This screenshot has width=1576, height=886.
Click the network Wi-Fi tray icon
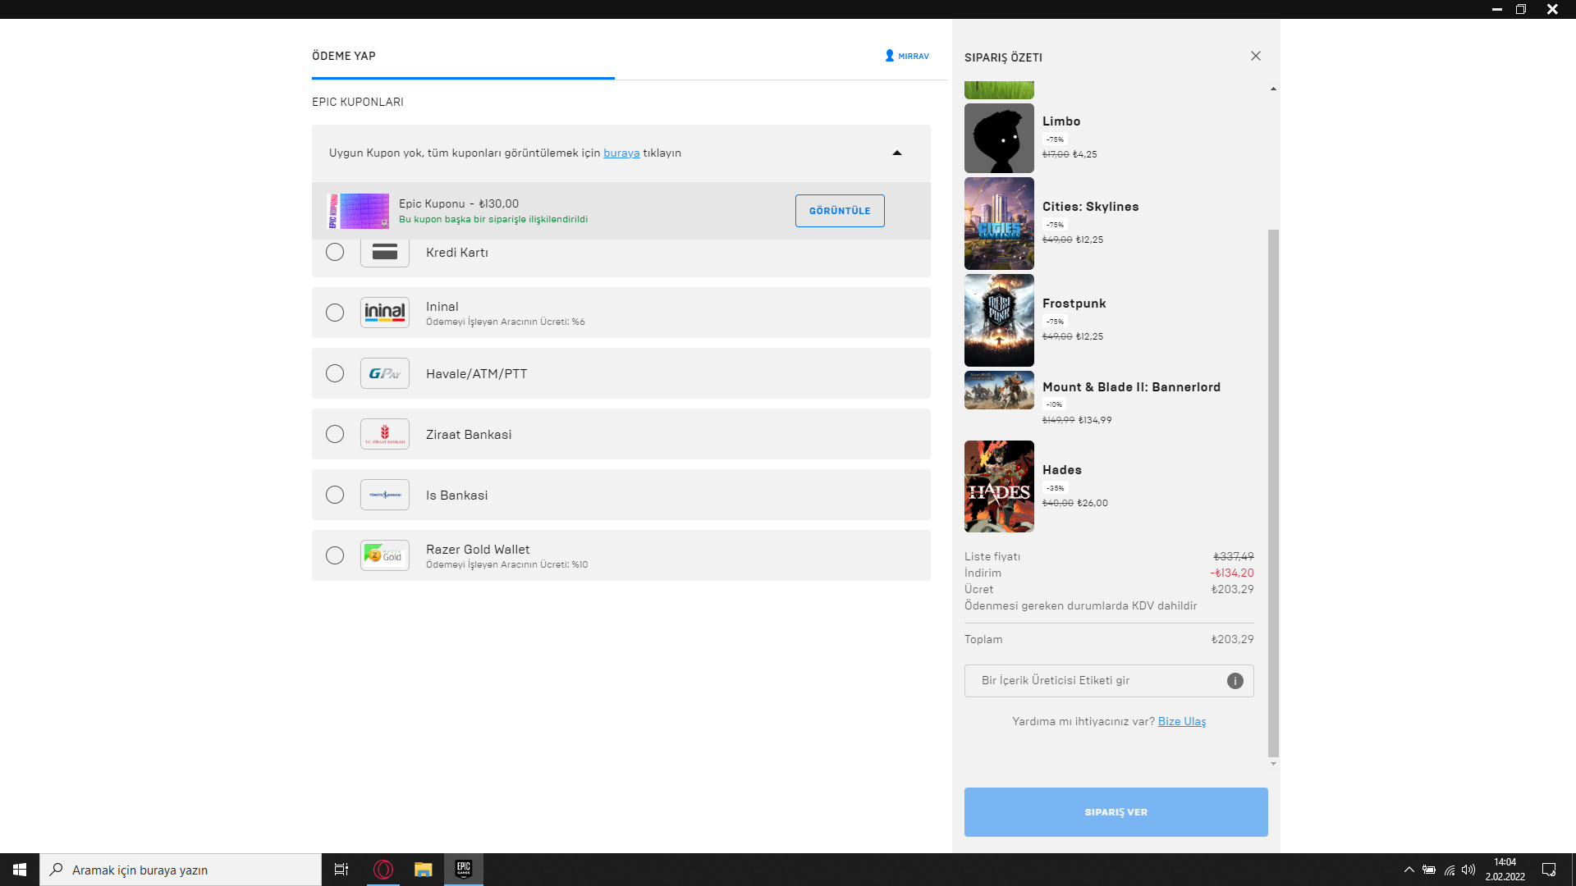(1450, 870)
